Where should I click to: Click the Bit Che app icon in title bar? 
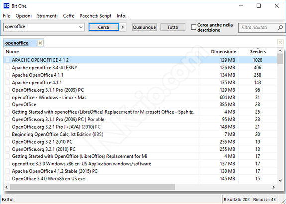click(6, 6)
